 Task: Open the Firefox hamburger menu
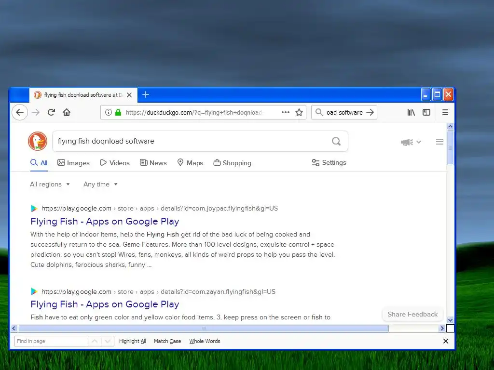(445, 112)
